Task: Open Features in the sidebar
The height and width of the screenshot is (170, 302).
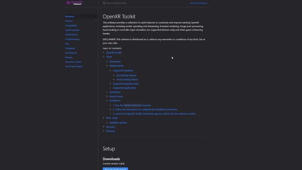Action: tap(69, 21)
